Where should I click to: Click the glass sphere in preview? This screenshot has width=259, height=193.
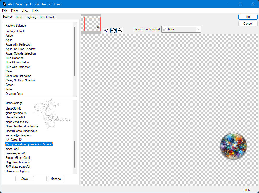coord(233,146)
